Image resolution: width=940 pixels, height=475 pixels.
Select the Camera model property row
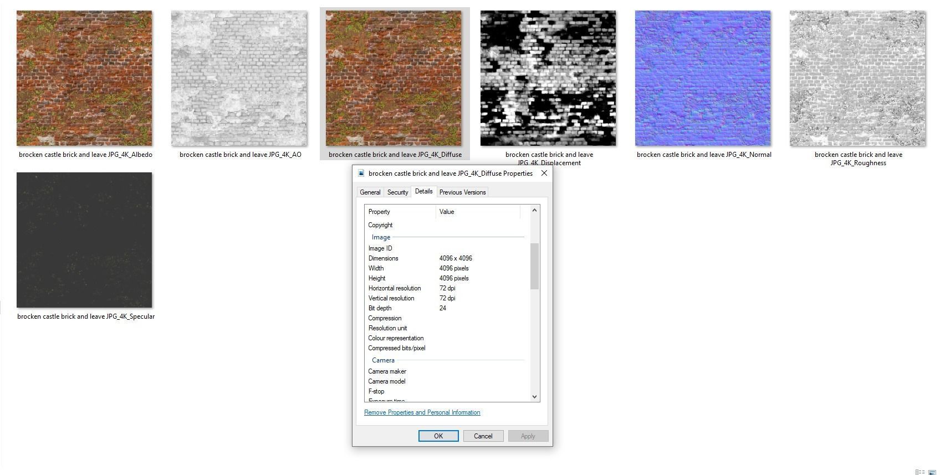tap(445, 381)
